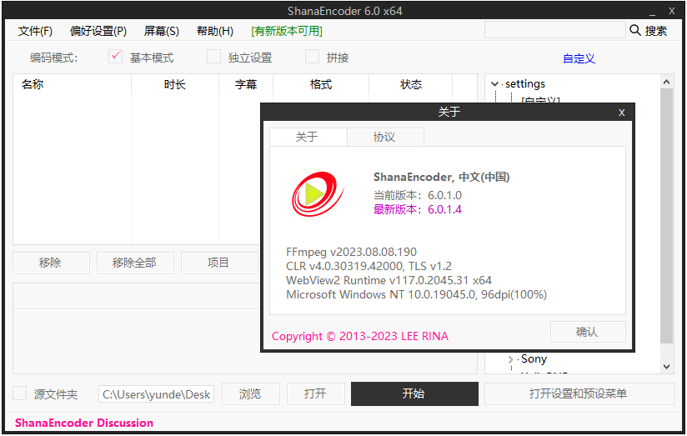
Task: Click the 自定义 link
Action: click(579, 58)
